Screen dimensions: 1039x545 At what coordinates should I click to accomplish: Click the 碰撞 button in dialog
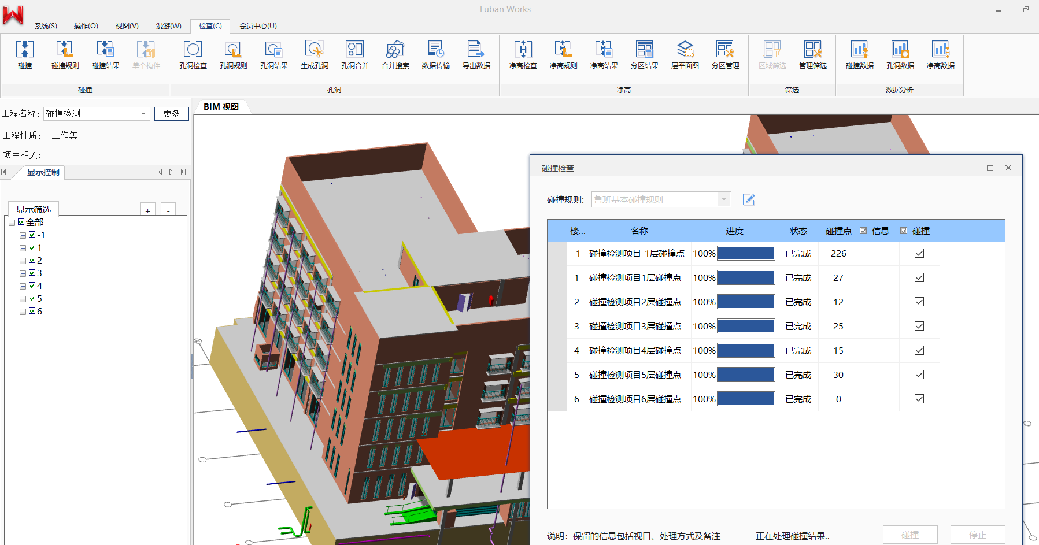click(910, 535)
